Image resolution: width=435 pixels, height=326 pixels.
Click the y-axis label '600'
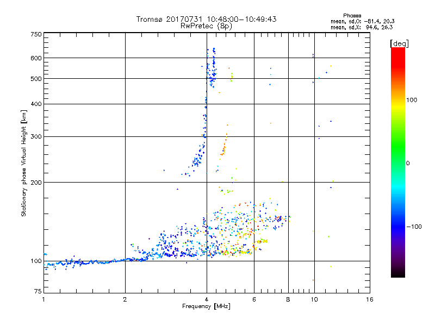point(36,58)
